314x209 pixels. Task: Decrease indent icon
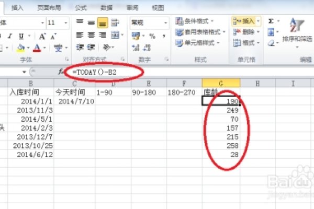(80, 48)
